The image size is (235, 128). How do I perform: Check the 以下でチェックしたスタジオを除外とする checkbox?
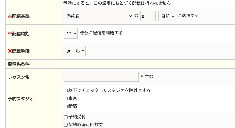(x=66, y=91)
